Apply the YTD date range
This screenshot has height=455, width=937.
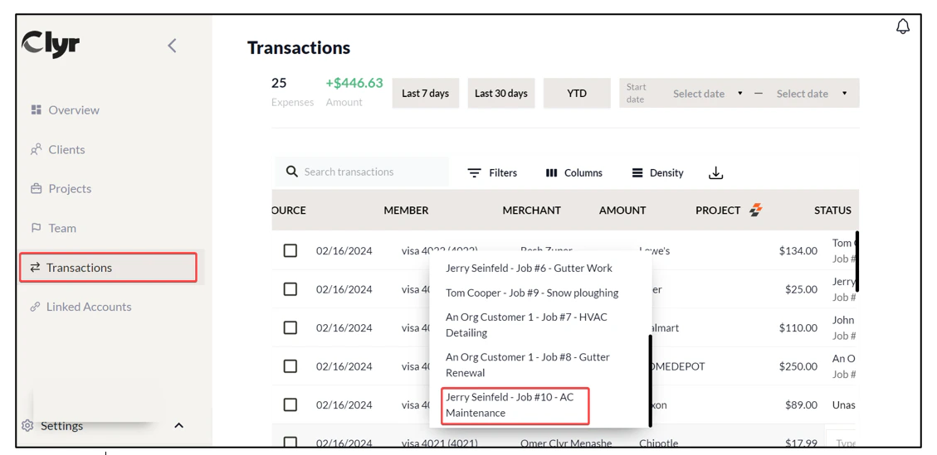tap(577, 93)
